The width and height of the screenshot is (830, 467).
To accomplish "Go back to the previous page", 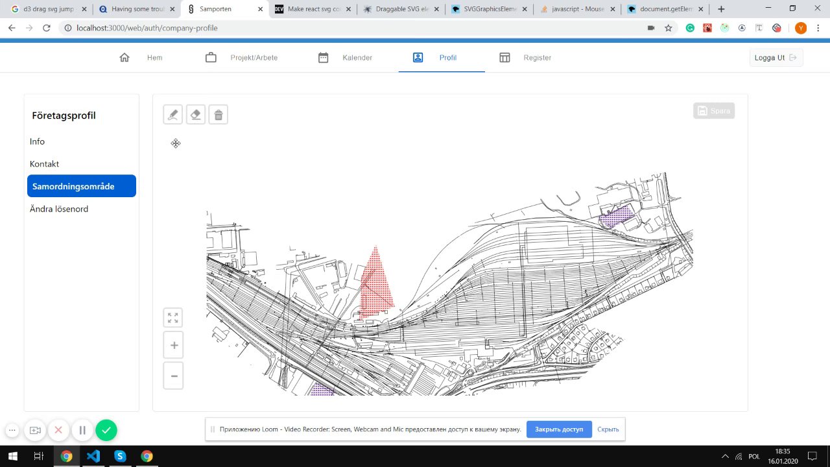I will click(x=12, y=28).
